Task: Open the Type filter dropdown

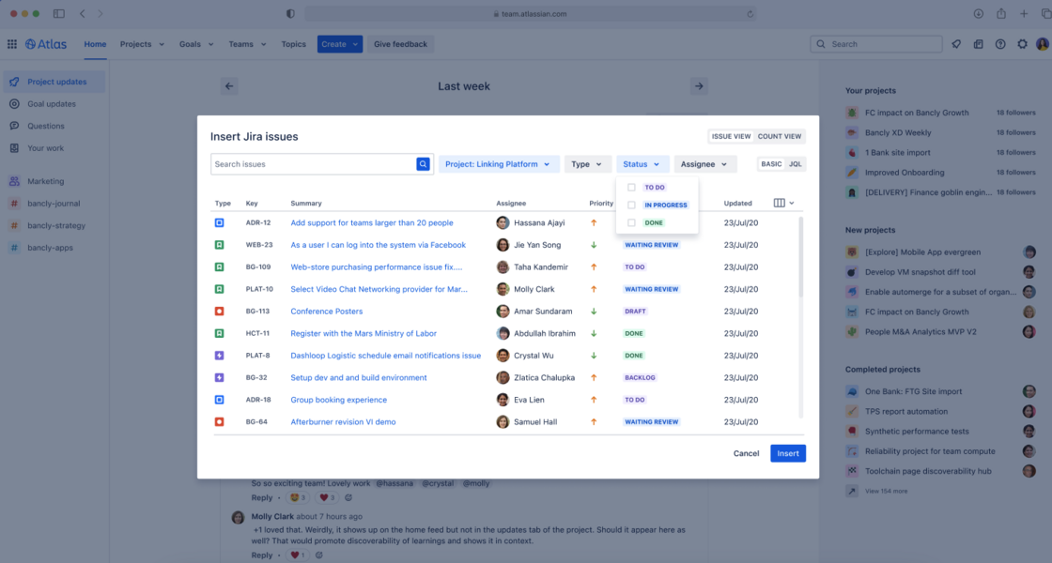Action: tap(588, 163)
